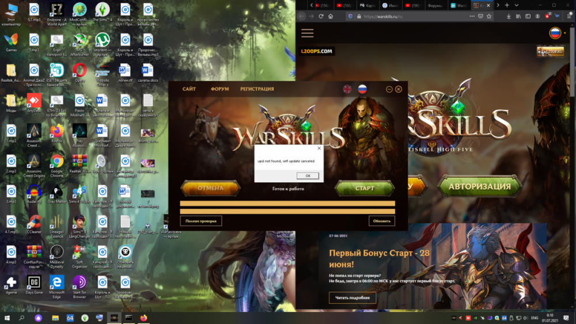Switch launcher language to Russian flag

362,89
